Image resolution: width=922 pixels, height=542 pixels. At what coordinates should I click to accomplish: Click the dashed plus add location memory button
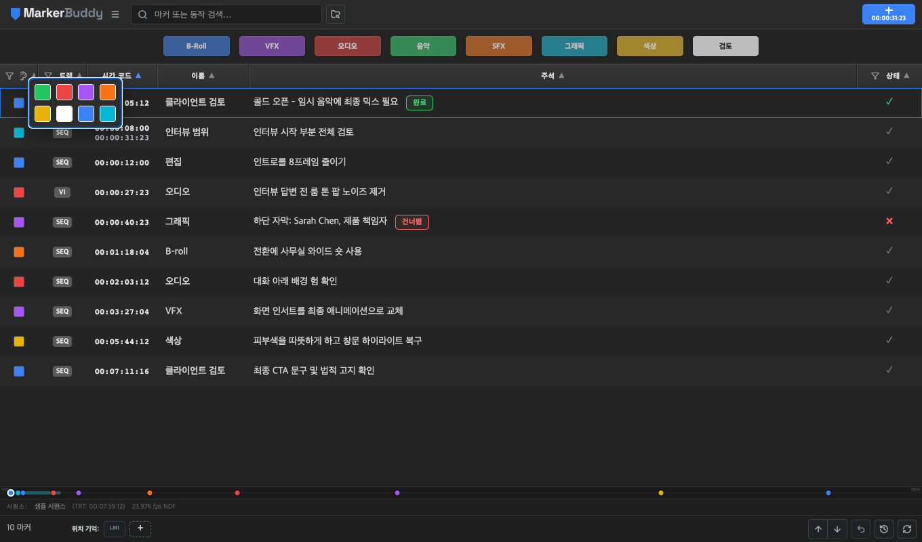[x=140, y=528]
